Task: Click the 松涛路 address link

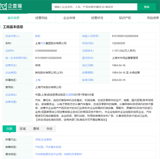Action: pyautogui.click(x=70, y=94)
